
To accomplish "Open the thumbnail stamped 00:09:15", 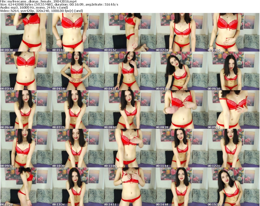I will [234, 110].
